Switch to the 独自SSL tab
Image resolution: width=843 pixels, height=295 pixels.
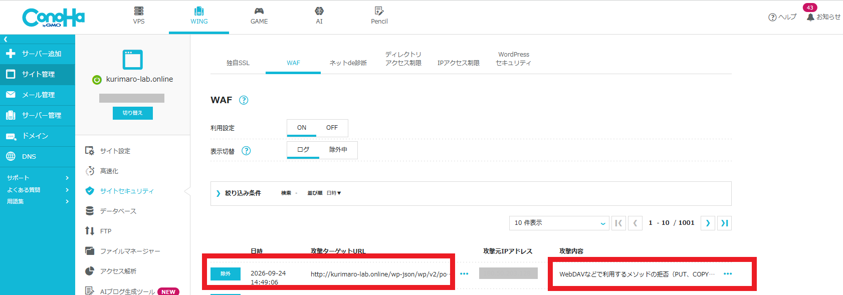238,63
